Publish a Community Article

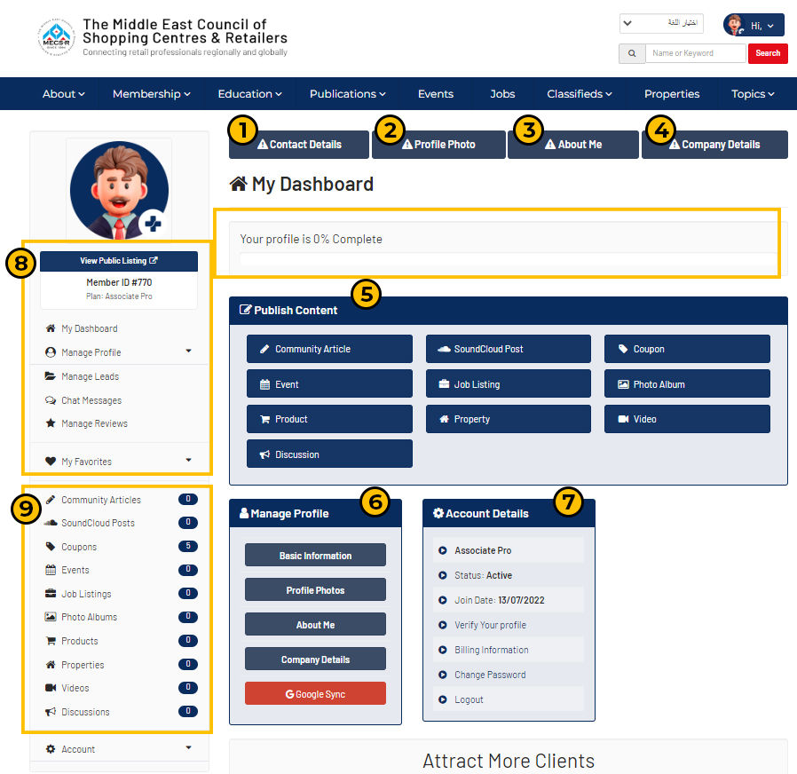pyautogui.click(x=329, y=349)
